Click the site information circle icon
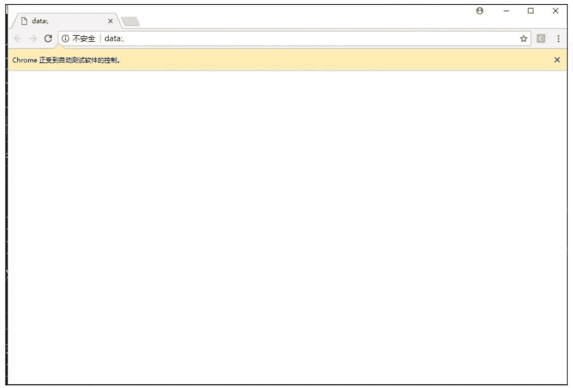Screen dimensions: 573x388 point(65,39)
